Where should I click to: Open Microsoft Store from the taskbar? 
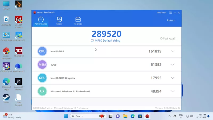(140, 116)
